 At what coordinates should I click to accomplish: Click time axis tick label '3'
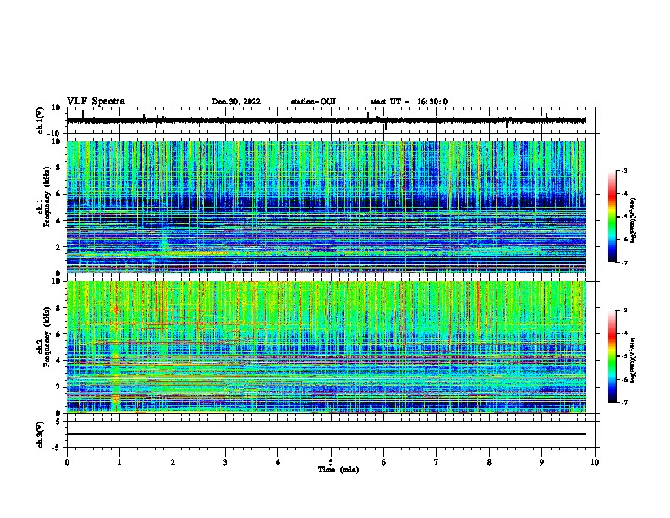coord(225,462)
